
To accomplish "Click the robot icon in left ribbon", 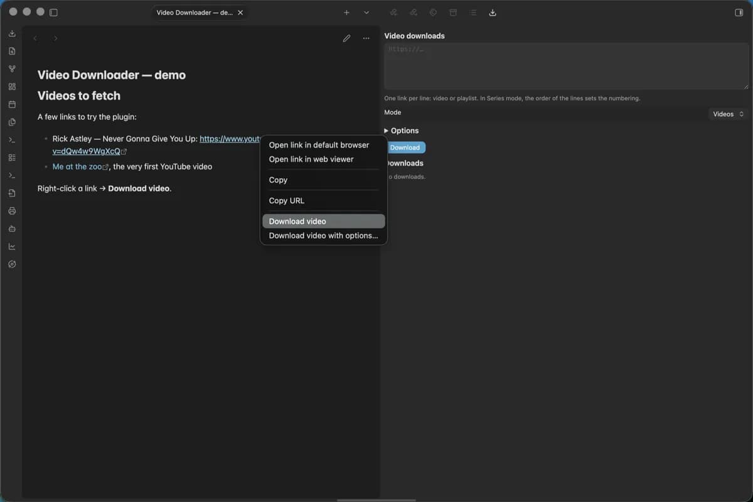I will pyautogui.click(x=12, y=228).
